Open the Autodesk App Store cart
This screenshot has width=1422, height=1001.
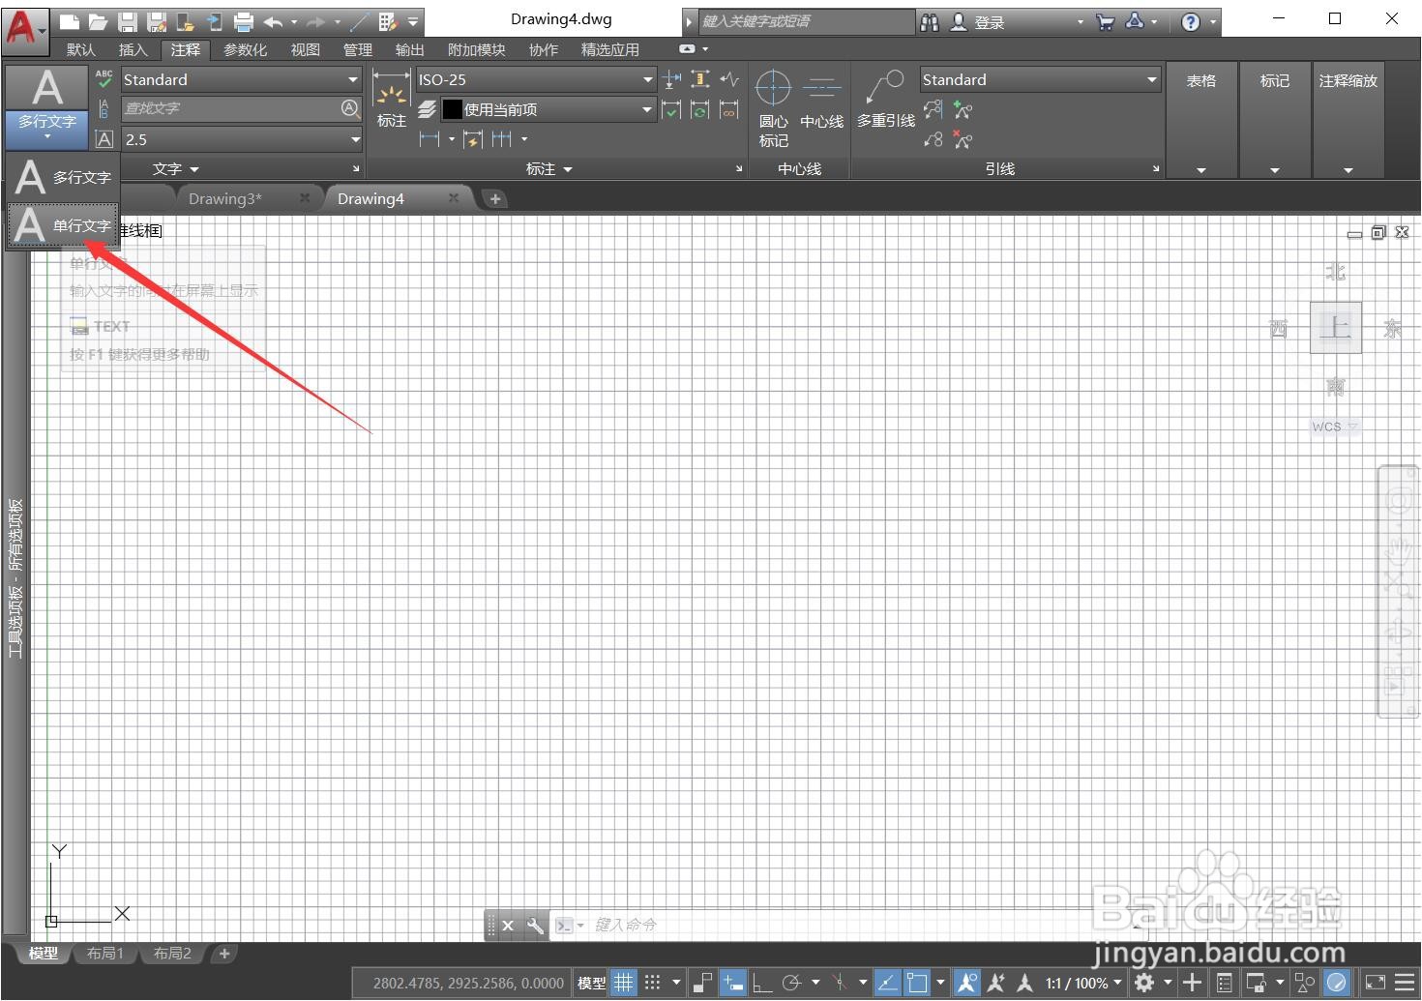pos(1105,21)
